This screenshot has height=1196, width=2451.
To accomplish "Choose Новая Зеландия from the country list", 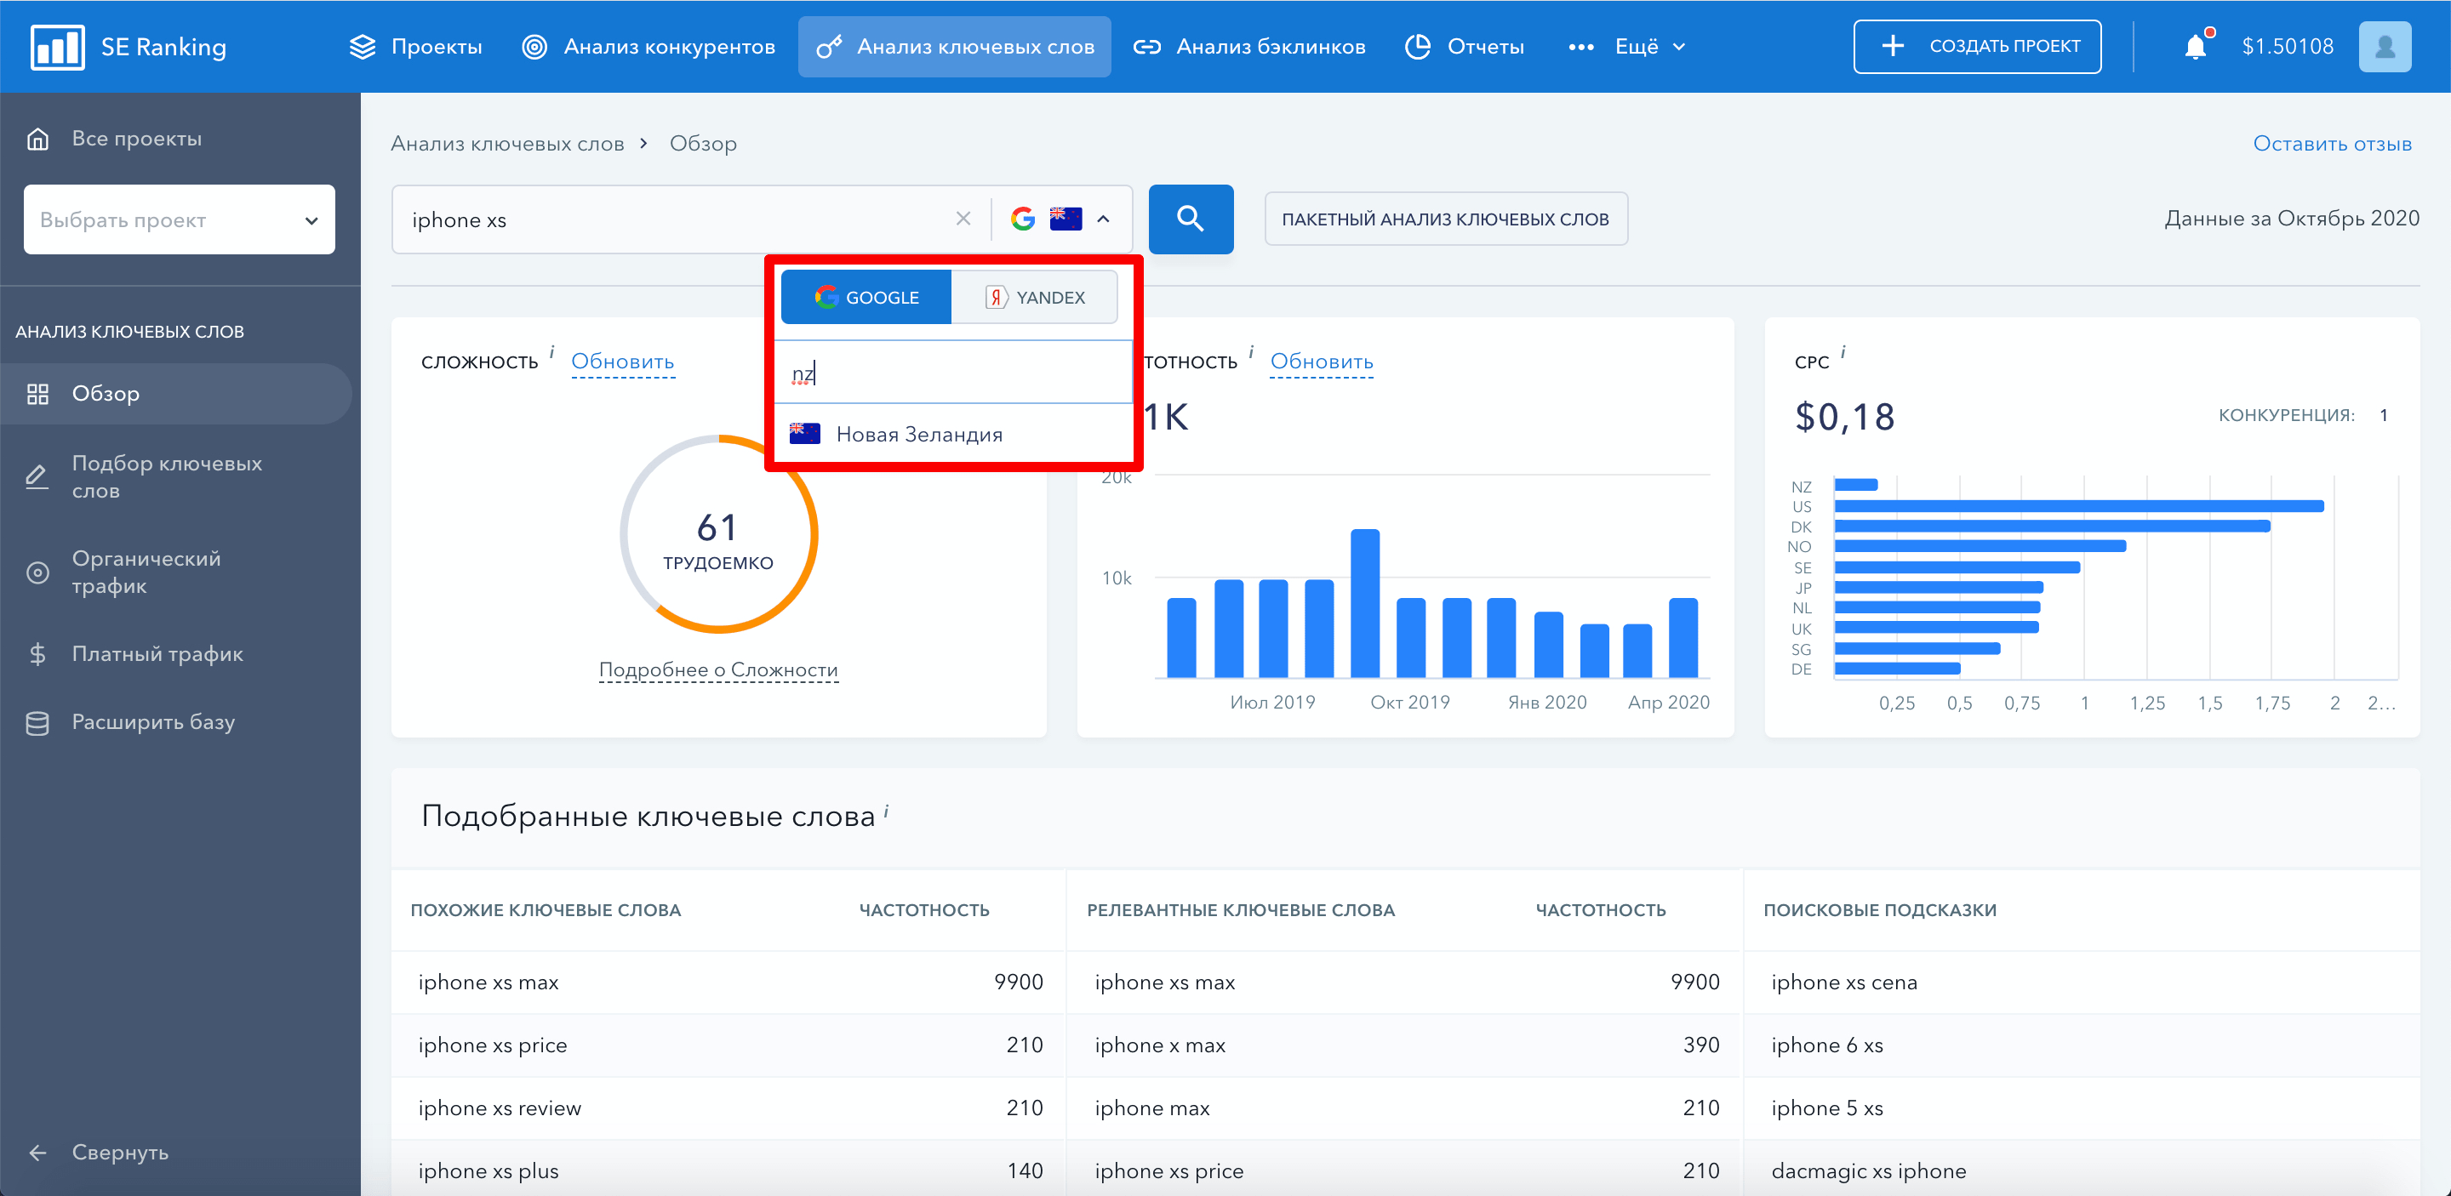I will tap(954, 435).
